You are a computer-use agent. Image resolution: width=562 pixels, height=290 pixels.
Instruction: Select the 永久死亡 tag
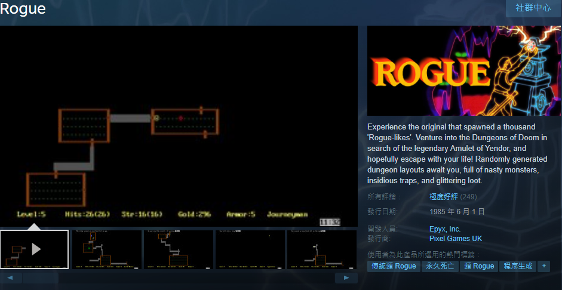(x=440, y=266)
